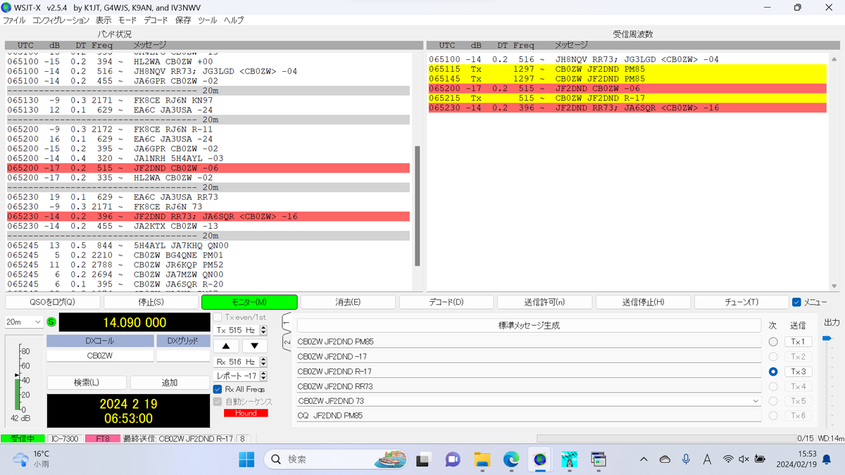Click the down arrow frequency button

pyautogui.click(x=255, y=346)
